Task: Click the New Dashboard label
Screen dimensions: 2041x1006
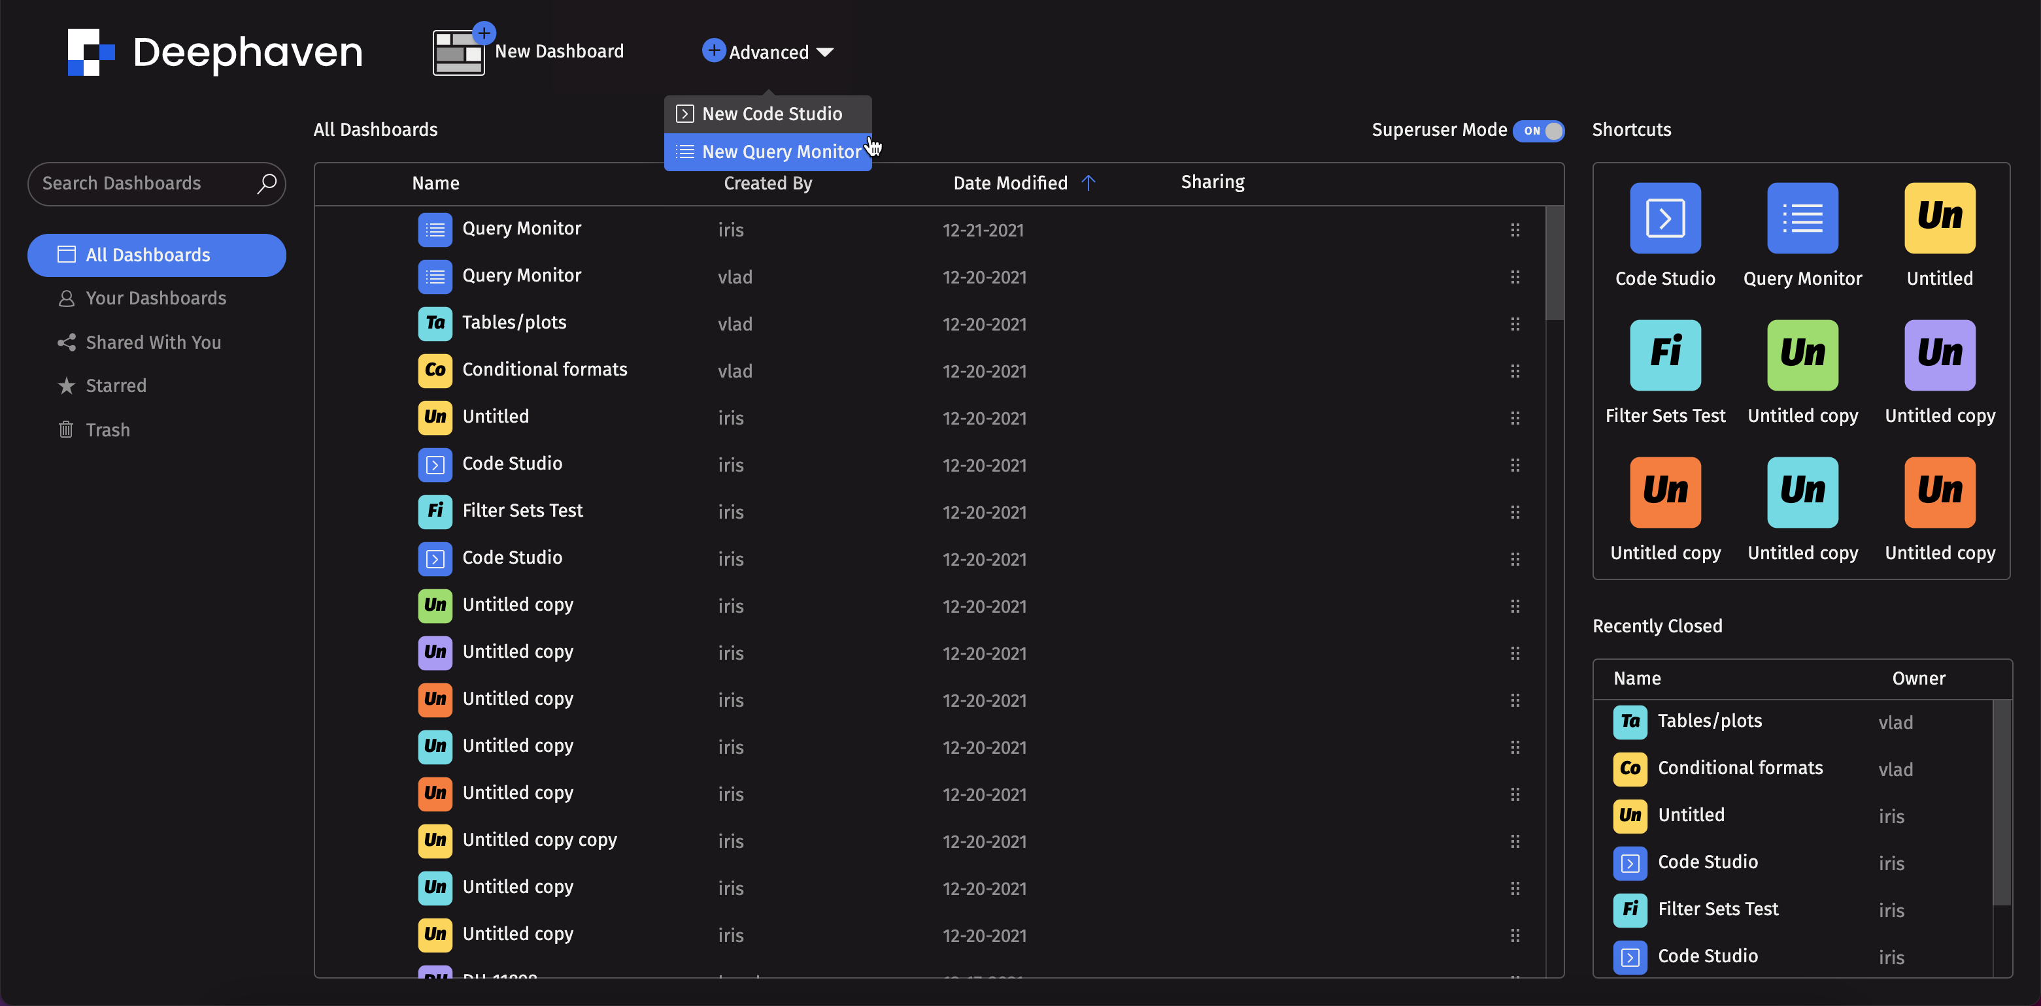Action: [558, 52]
